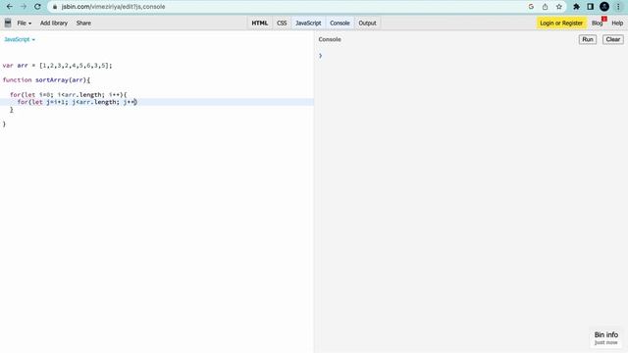The height and width of the screenshot is (353, 628).
Task: Clear the console output
Action: click(x=612, y=39)
